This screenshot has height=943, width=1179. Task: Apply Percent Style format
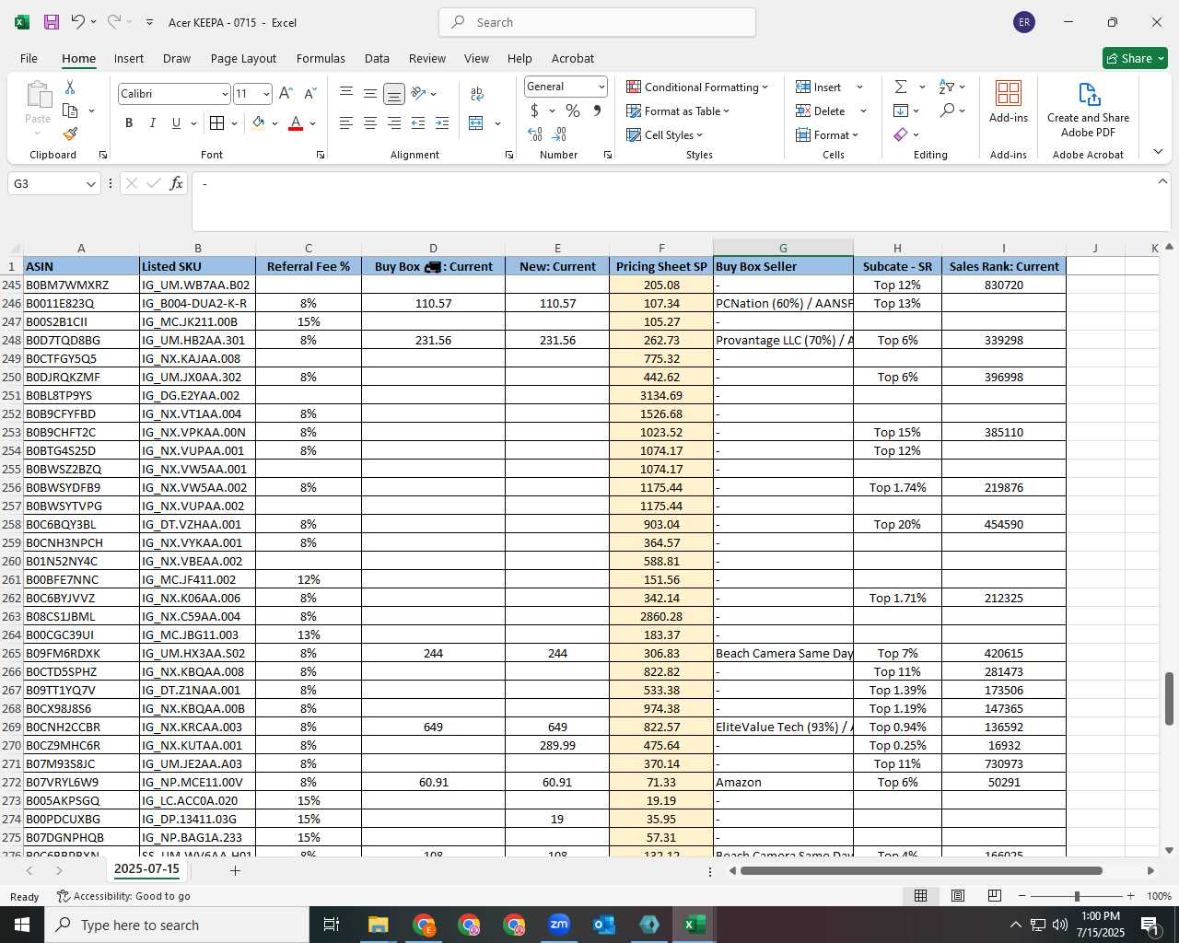click(573, 111)
